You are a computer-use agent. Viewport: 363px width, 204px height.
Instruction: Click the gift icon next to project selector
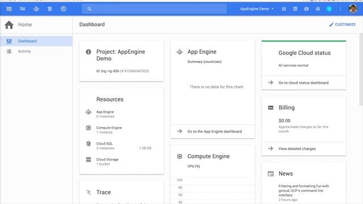(284, 9)
